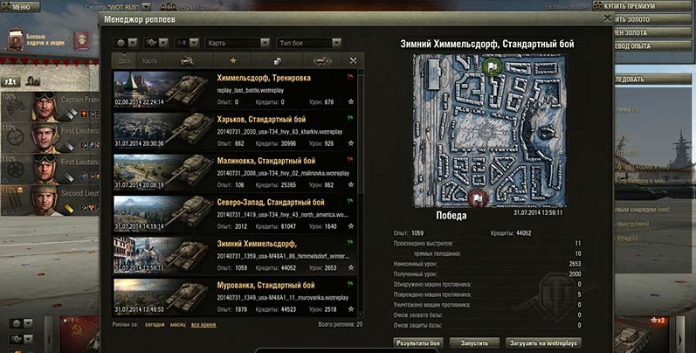Click the red base flag on minimap
The height and width of the screenshot is (353, 696).
pyautogui.click(x=477, y=198)
